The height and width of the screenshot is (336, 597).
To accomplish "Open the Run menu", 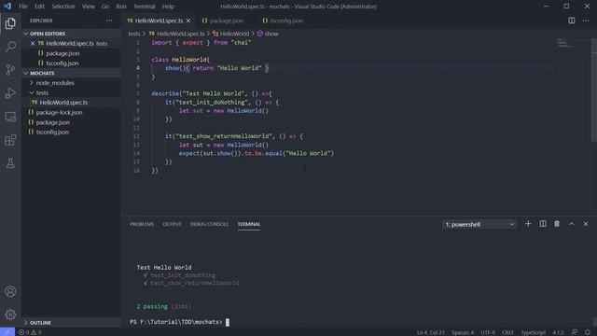I will pos(121,7).
